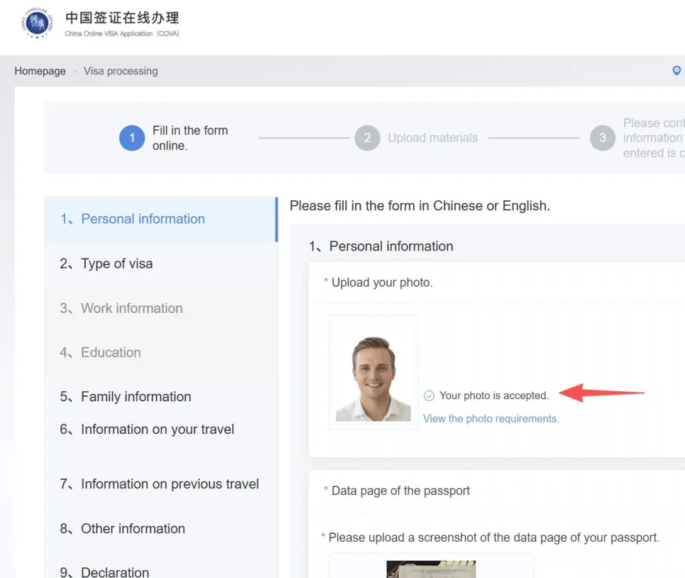
Task: Go to the Other information section
Action: click(132, 528)
